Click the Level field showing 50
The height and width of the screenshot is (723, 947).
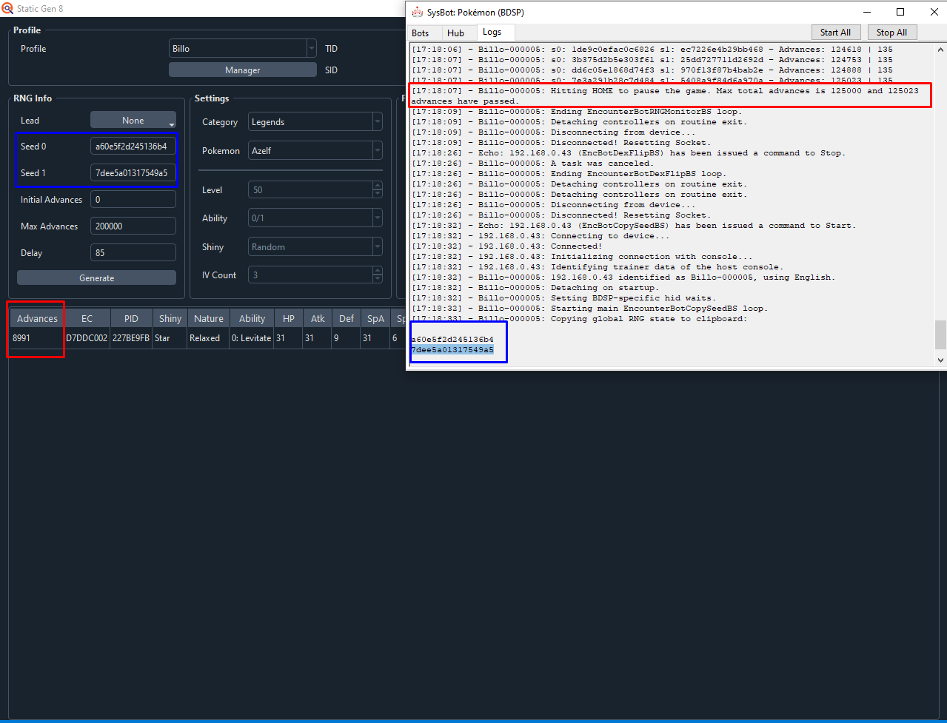pos(310,190)
